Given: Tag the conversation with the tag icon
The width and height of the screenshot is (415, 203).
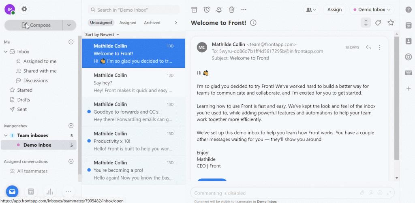Looking at the screenshot, I should [378, 23].
